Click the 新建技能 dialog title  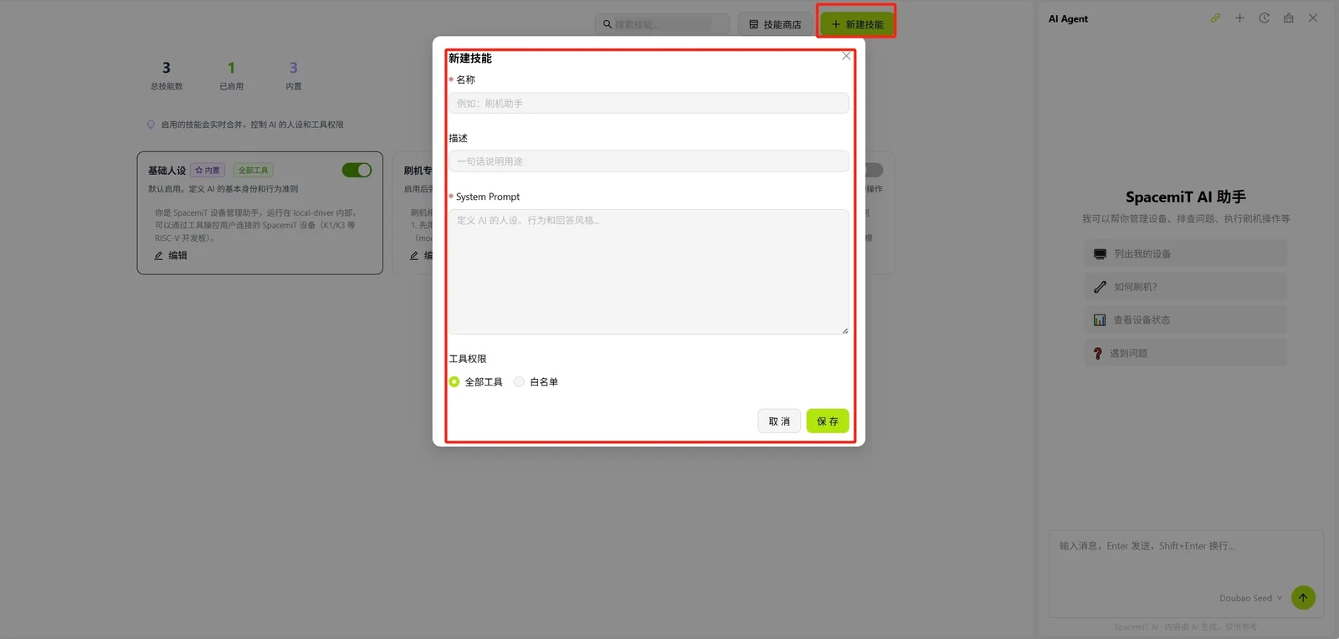[x=470, y=58]
